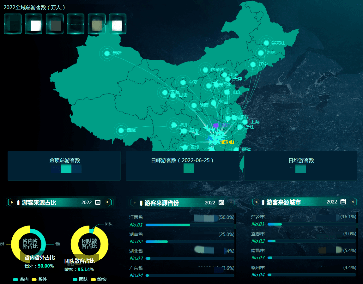Click left play arrow of 游客来源城市 header
Image resolution: width=363 pixels, height=284 pixels.
click(257, 202)
